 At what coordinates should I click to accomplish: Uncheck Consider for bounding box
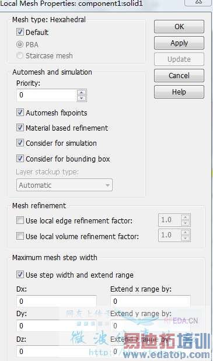(x=20, y=159)
